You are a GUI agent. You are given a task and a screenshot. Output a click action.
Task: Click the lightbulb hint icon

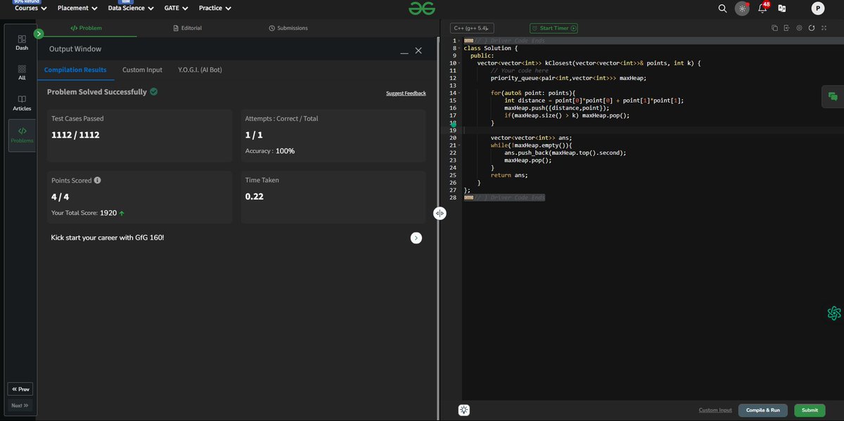tap(463, 410)
